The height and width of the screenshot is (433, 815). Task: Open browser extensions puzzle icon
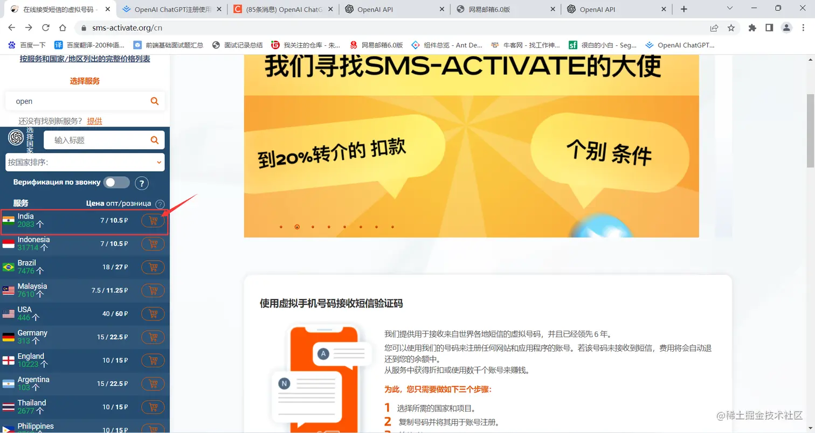tap(752, 28)
